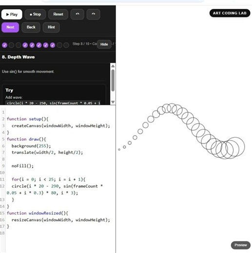Place cursor on 'noFill();' line

point(22,166)
